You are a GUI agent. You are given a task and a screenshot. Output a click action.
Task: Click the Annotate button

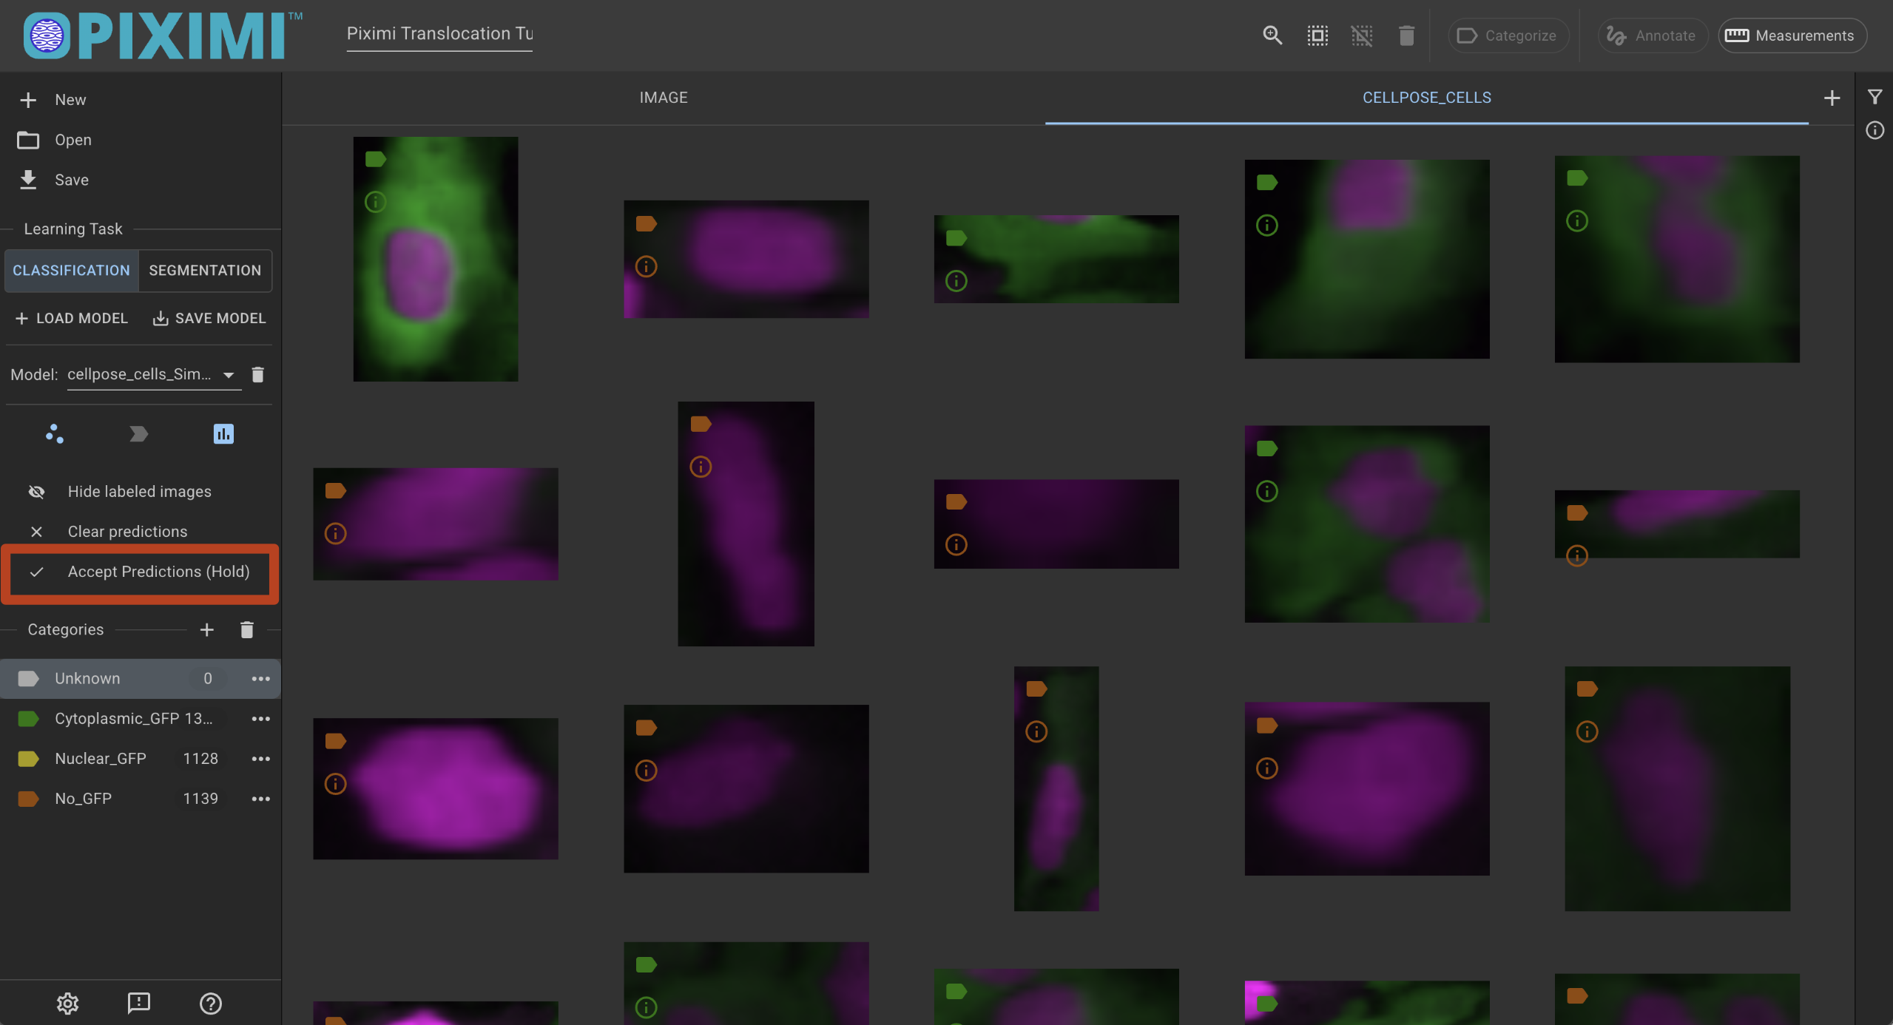(1652, 35)
